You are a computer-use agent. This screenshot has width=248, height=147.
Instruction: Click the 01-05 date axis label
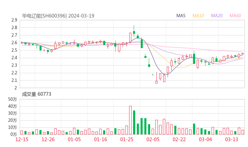click(74, 139)
